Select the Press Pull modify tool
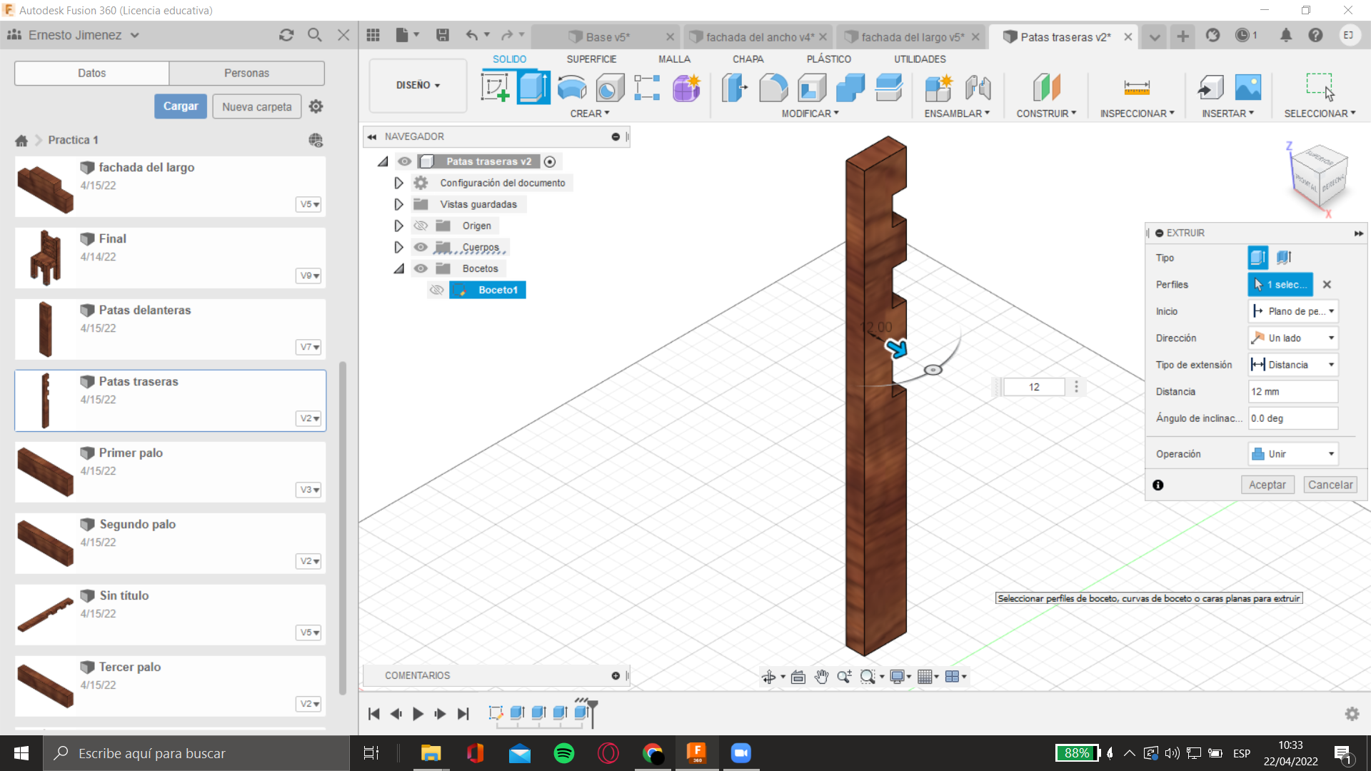 pyautogui.click(x=734, y=88)
